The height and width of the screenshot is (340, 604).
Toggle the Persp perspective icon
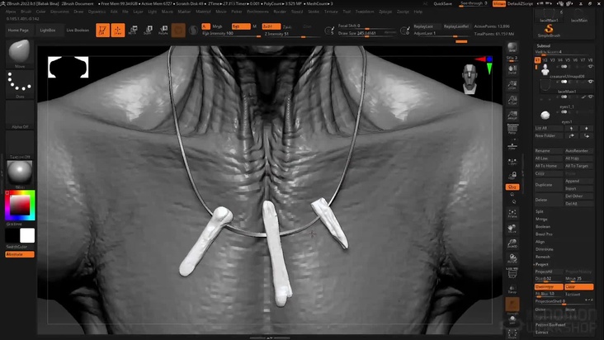point(512,129)
